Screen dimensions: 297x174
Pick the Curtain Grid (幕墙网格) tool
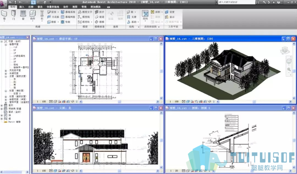click(x=68, y=17)
